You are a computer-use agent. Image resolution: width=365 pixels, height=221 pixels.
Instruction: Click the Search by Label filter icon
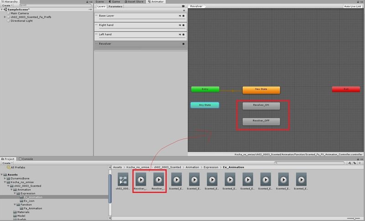click(x=355, y=163)
